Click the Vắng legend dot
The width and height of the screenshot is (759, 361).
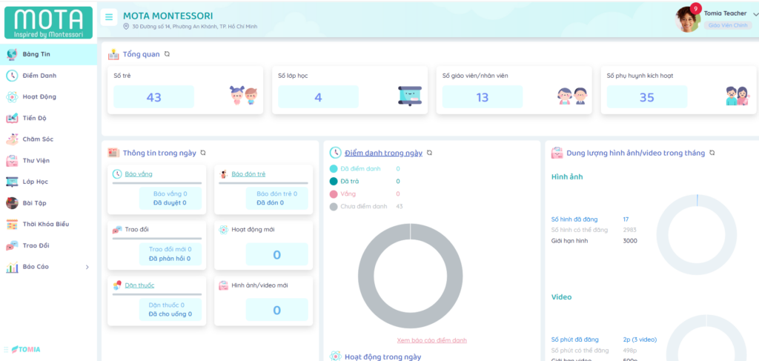[x=334, y=194]
